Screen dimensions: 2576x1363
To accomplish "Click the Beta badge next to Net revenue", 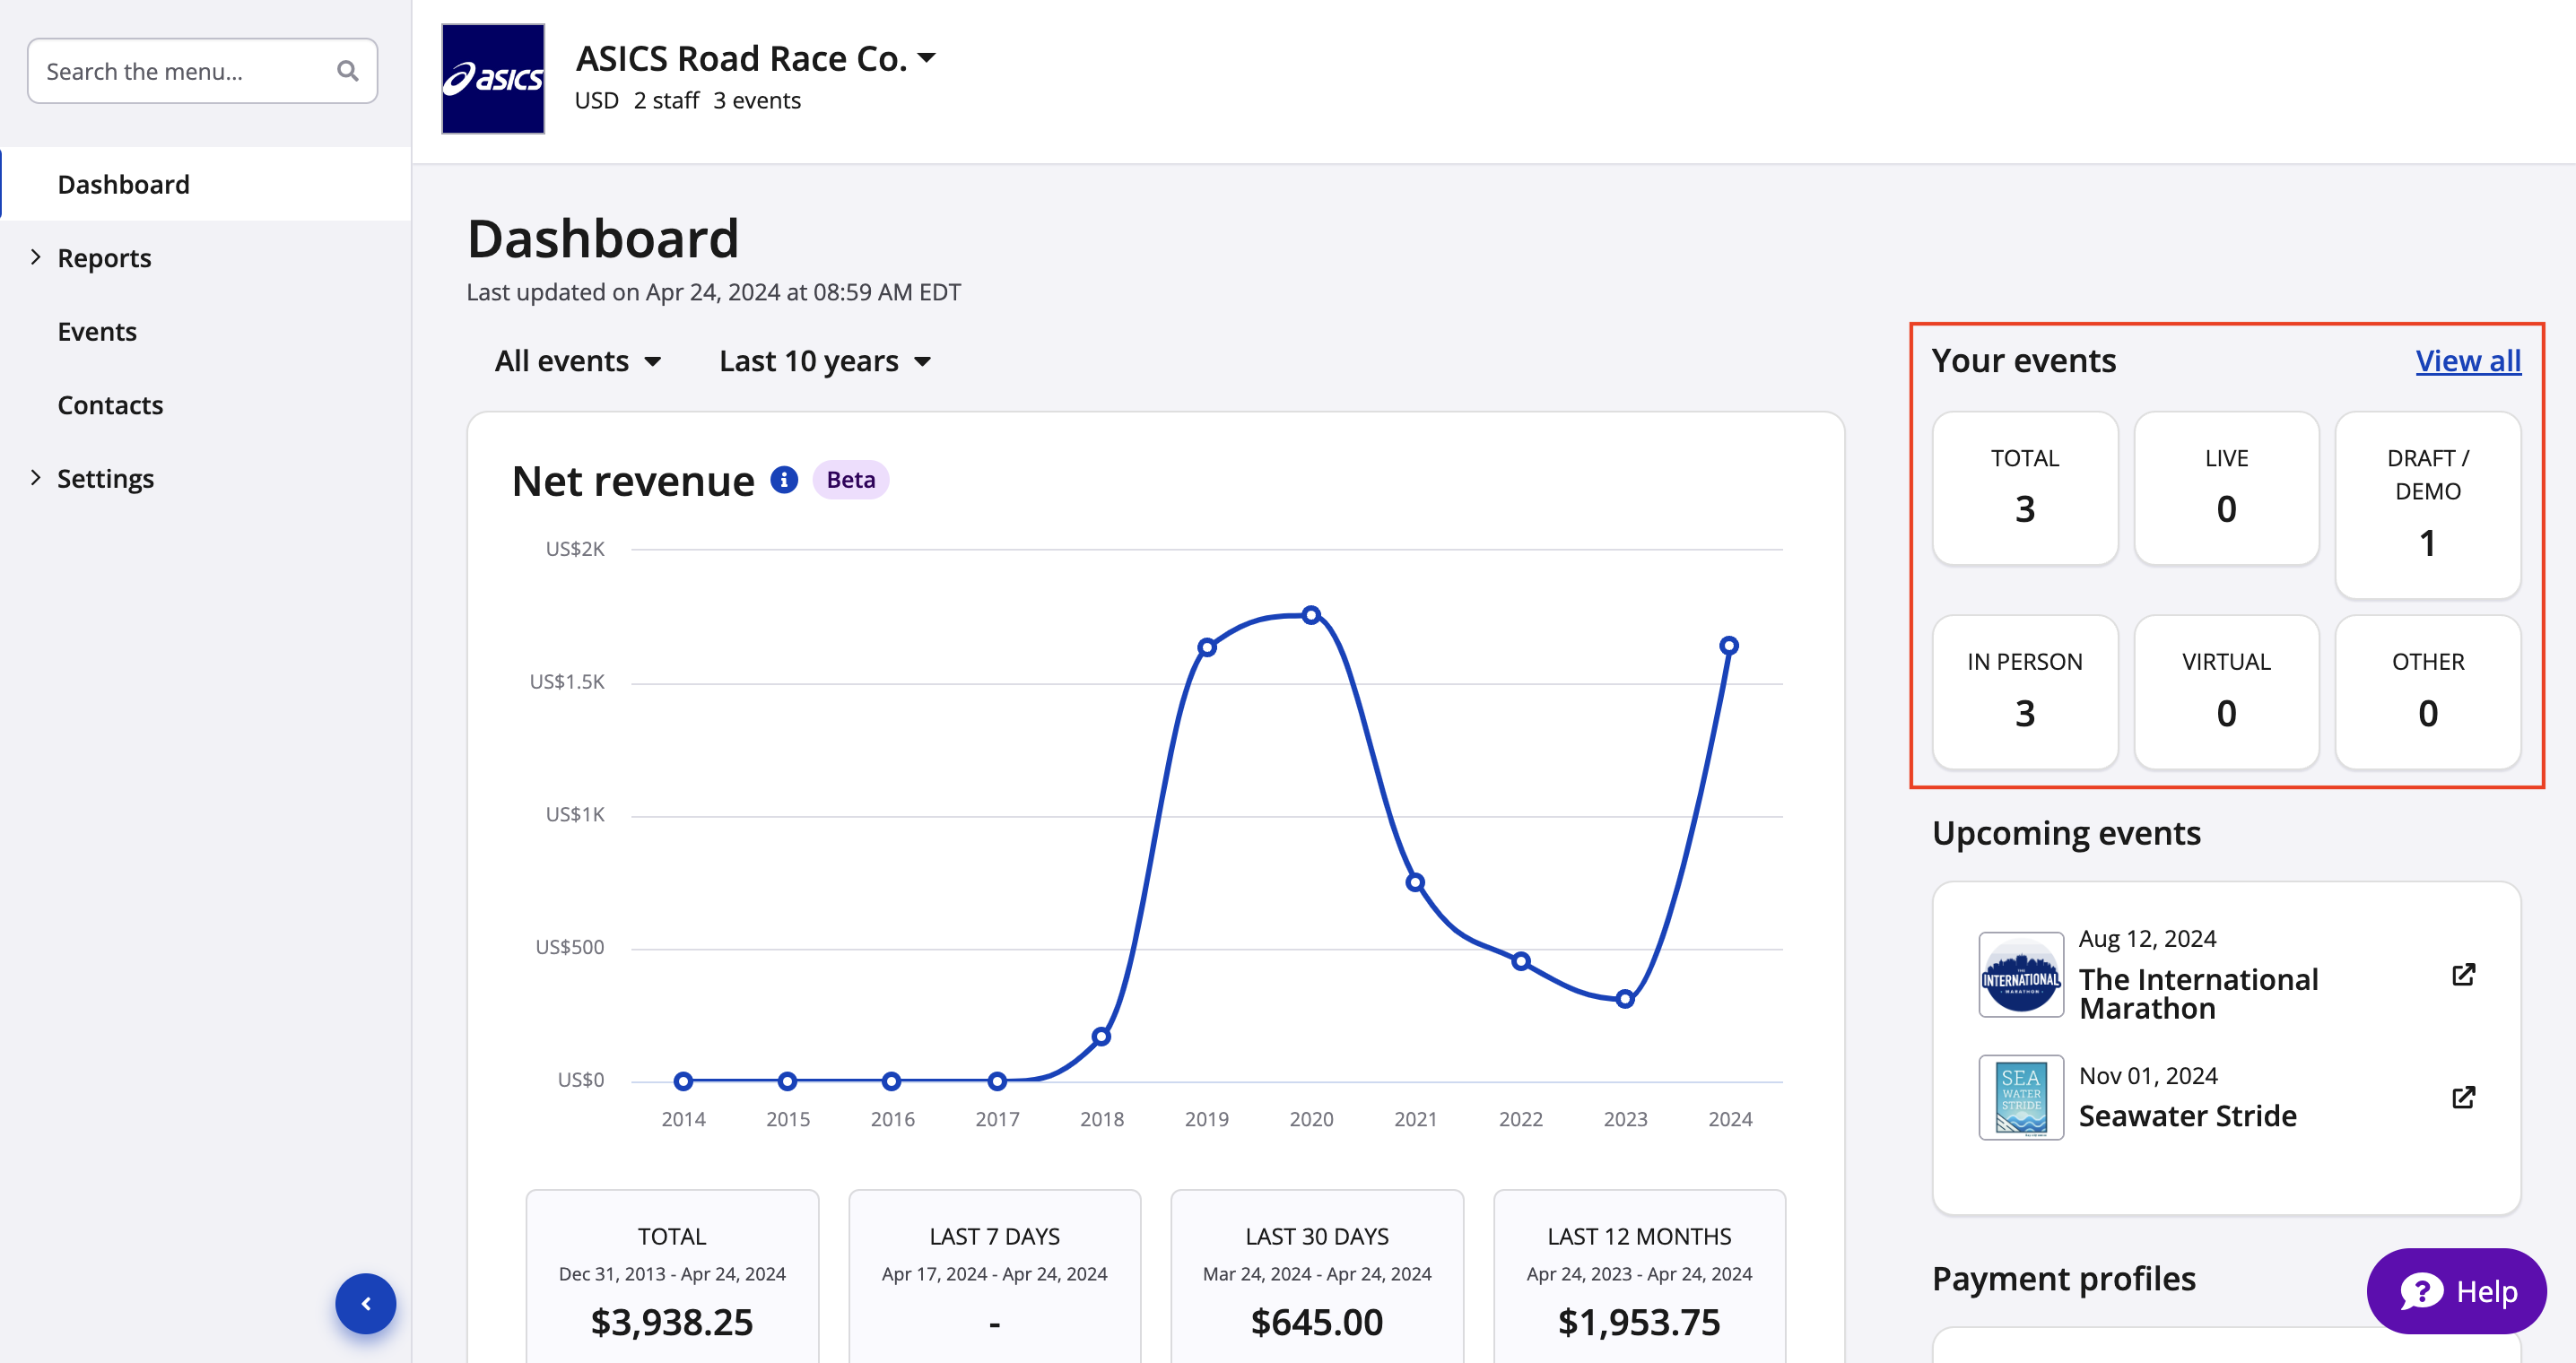I will [850, 480].
